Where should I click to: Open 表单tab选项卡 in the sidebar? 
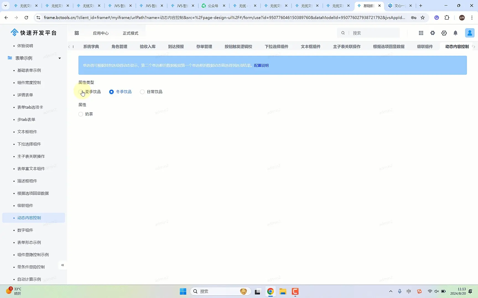click(30, 107)
